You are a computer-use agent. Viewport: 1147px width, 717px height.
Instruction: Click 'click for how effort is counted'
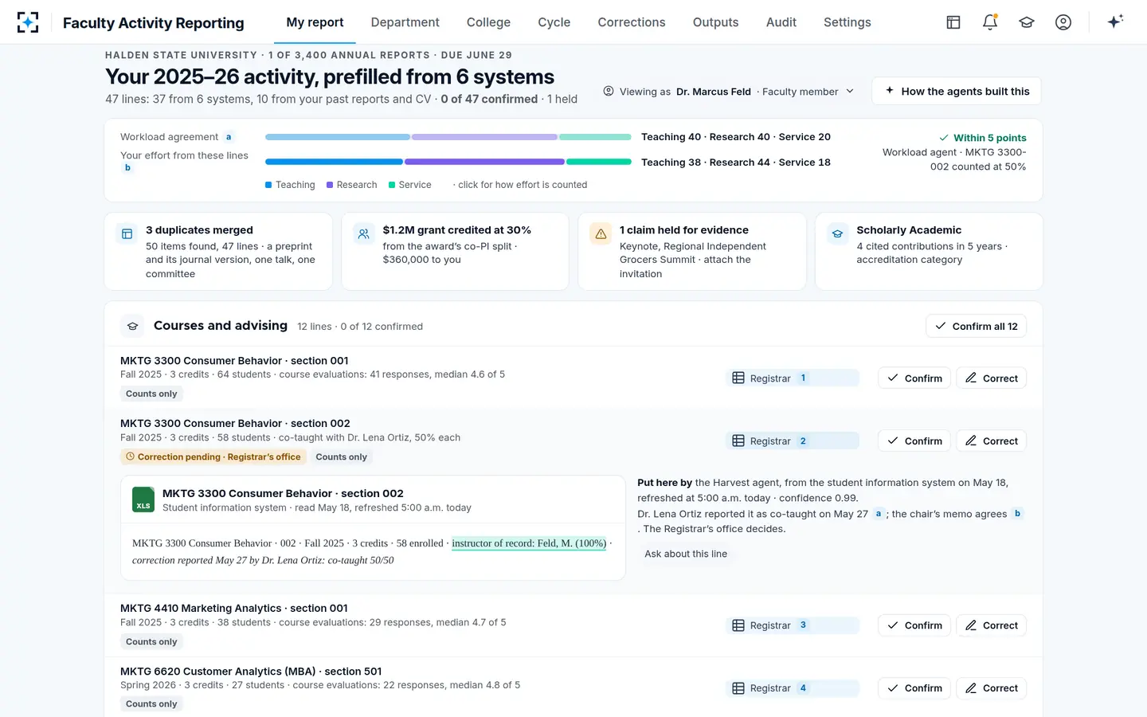pos(523,185)
